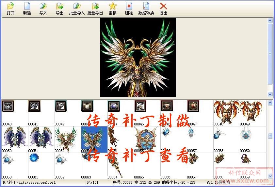This screenshot has width=275, height=187.
Task: Click 高:269 height status text
Action: click(x=154, y=182)
